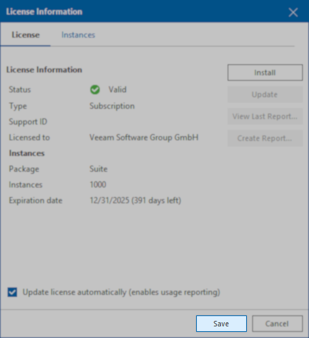Click the 'Package' label
This screenshot has height=338, width=309.
point(24,169)
